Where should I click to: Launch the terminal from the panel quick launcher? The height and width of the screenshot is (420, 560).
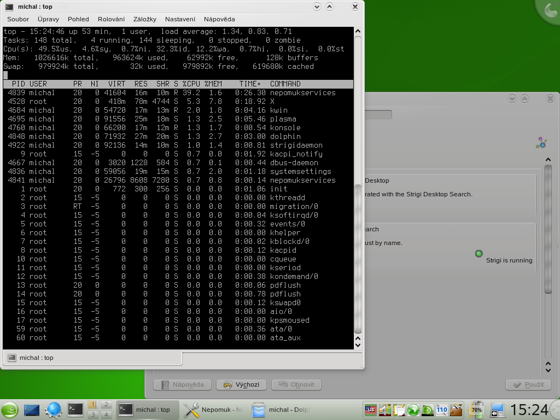[75, 410]
